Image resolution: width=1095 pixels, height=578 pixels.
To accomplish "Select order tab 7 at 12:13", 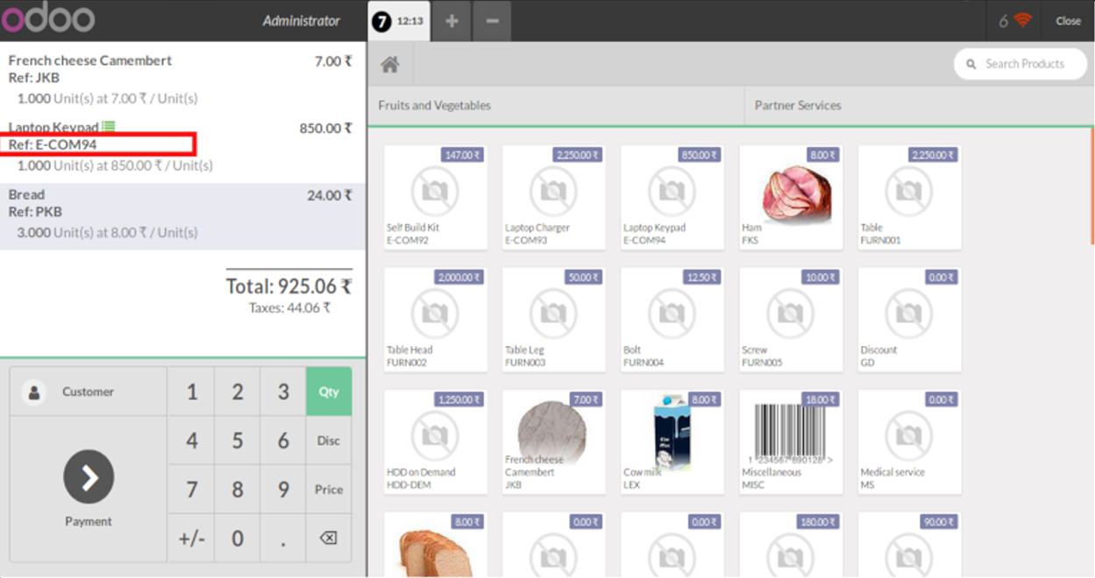I will click(x=398, y=21).
